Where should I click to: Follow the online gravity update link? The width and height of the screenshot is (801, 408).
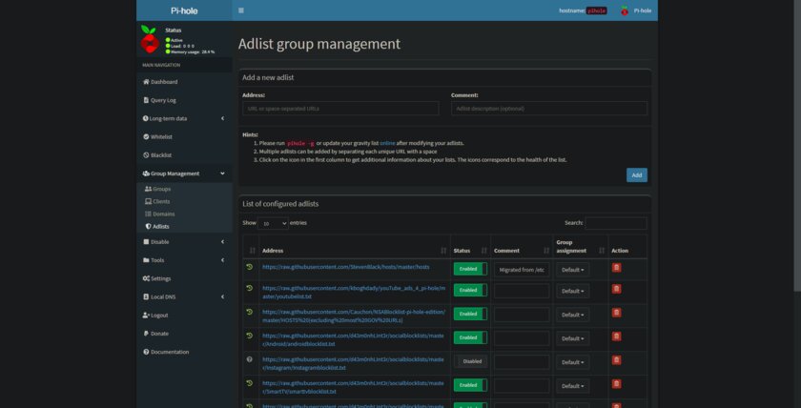coord(387,144)
